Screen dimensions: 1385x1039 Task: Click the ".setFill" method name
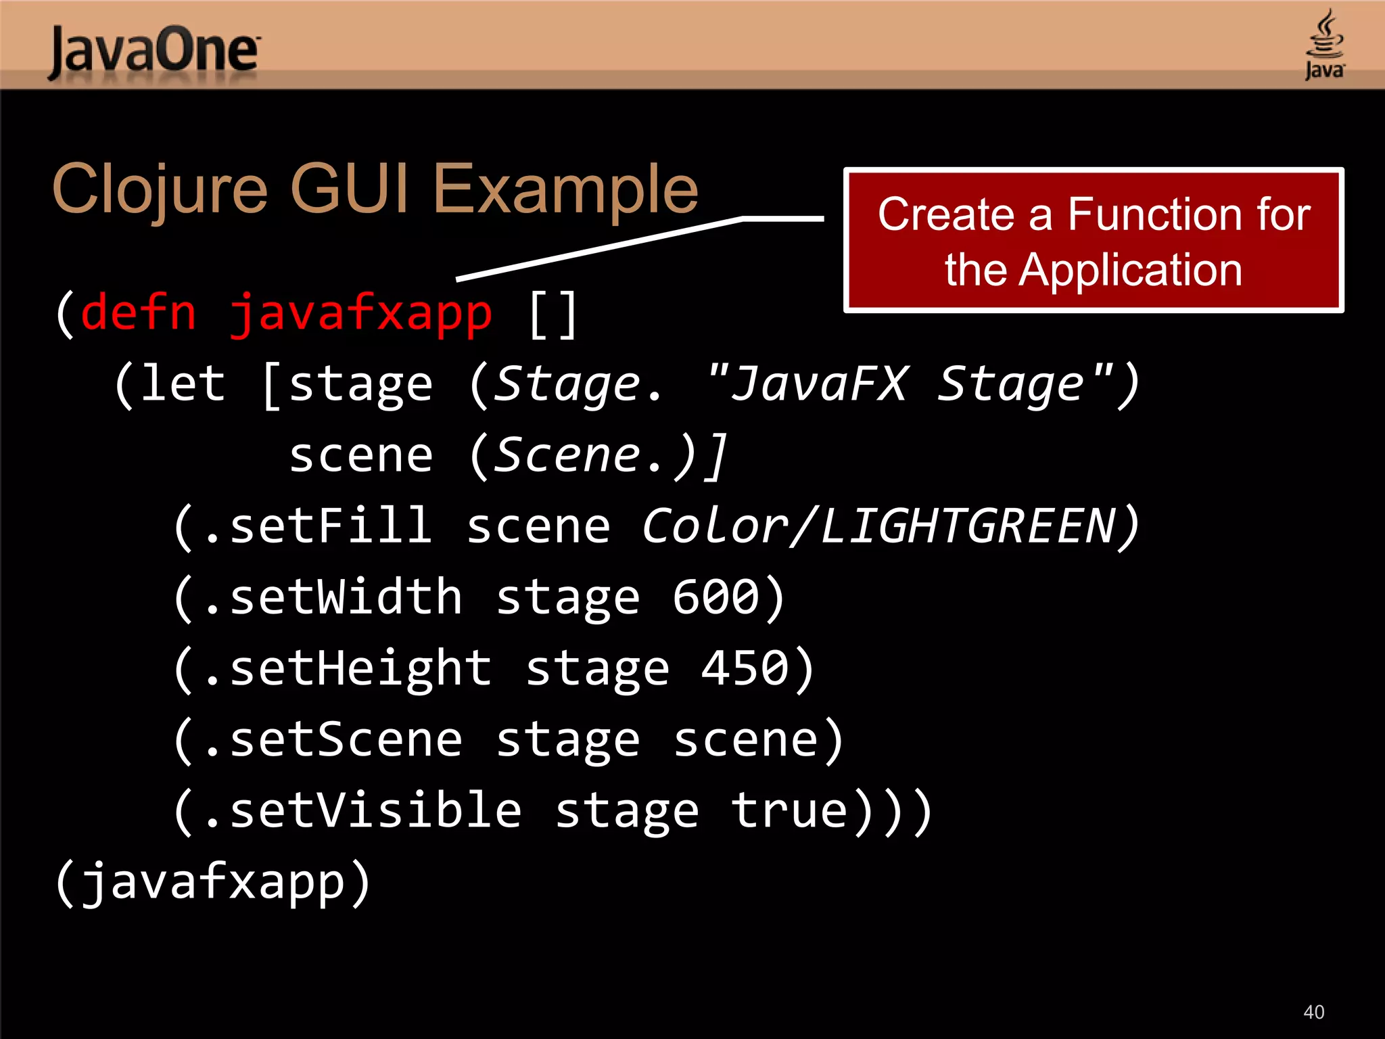(x=318, y=526)
